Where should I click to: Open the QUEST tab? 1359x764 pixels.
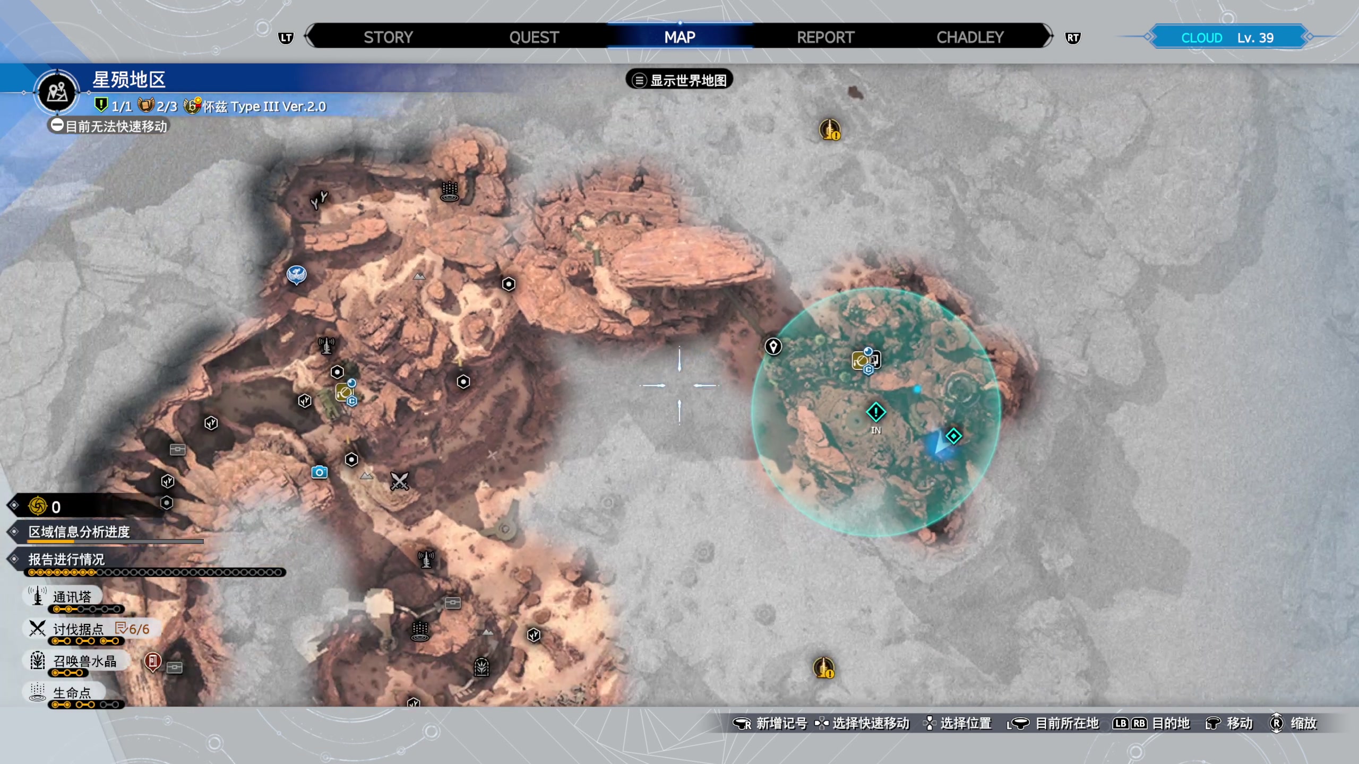534,37
